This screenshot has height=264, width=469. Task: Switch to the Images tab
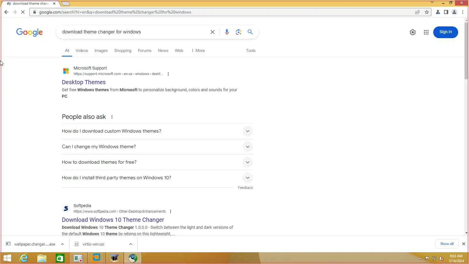click(101, 50)
